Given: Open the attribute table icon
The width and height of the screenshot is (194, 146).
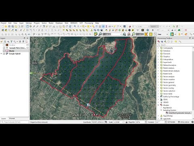Looking at the screenshot, I should 97,26.
